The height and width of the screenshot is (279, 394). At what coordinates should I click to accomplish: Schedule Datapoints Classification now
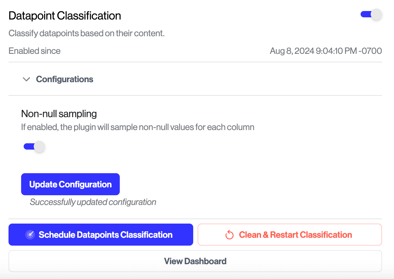(x=101, y=235)
